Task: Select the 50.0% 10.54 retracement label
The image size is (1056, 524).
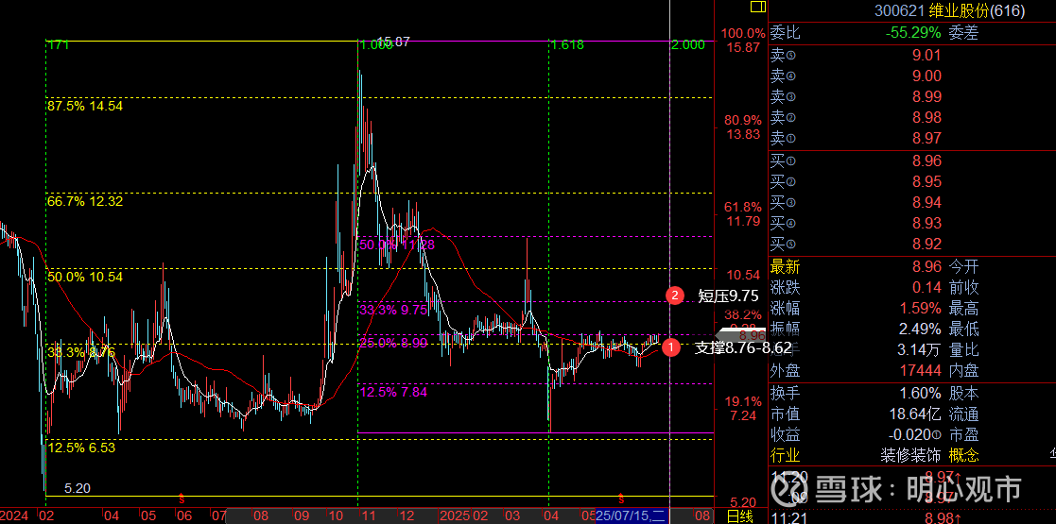Action: [x=85, y=277]
